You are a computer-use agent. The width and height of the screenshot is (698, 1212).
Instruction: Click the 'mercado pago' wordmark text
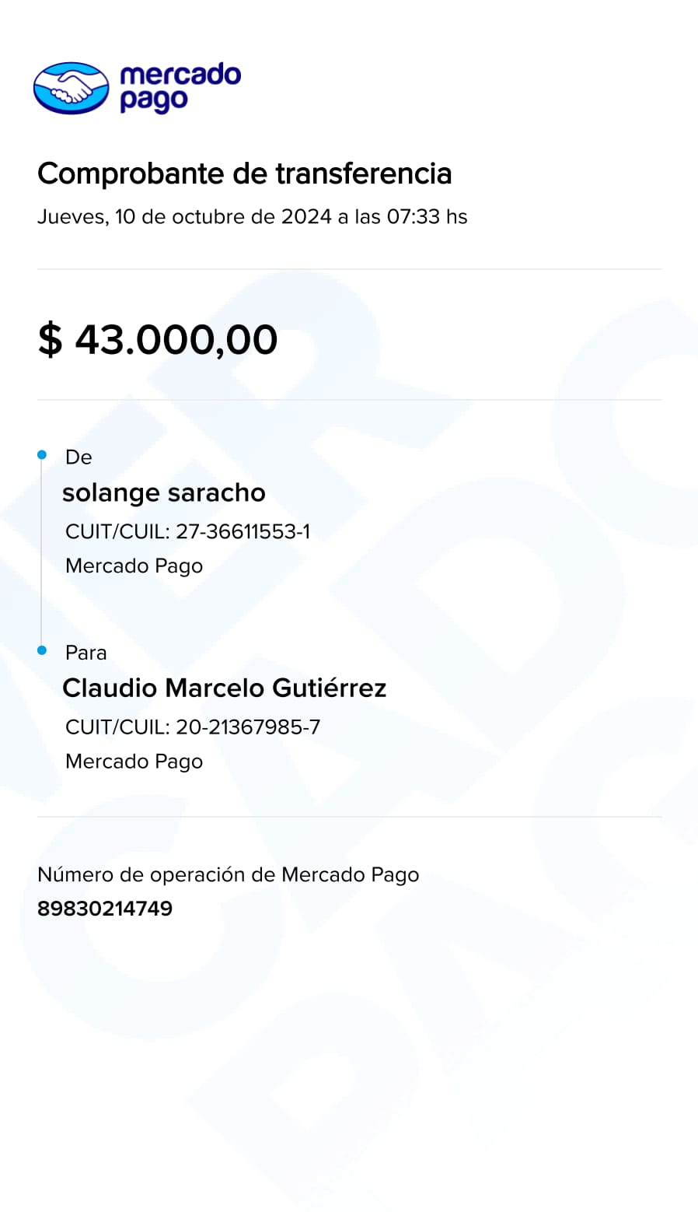coord(180,87)
